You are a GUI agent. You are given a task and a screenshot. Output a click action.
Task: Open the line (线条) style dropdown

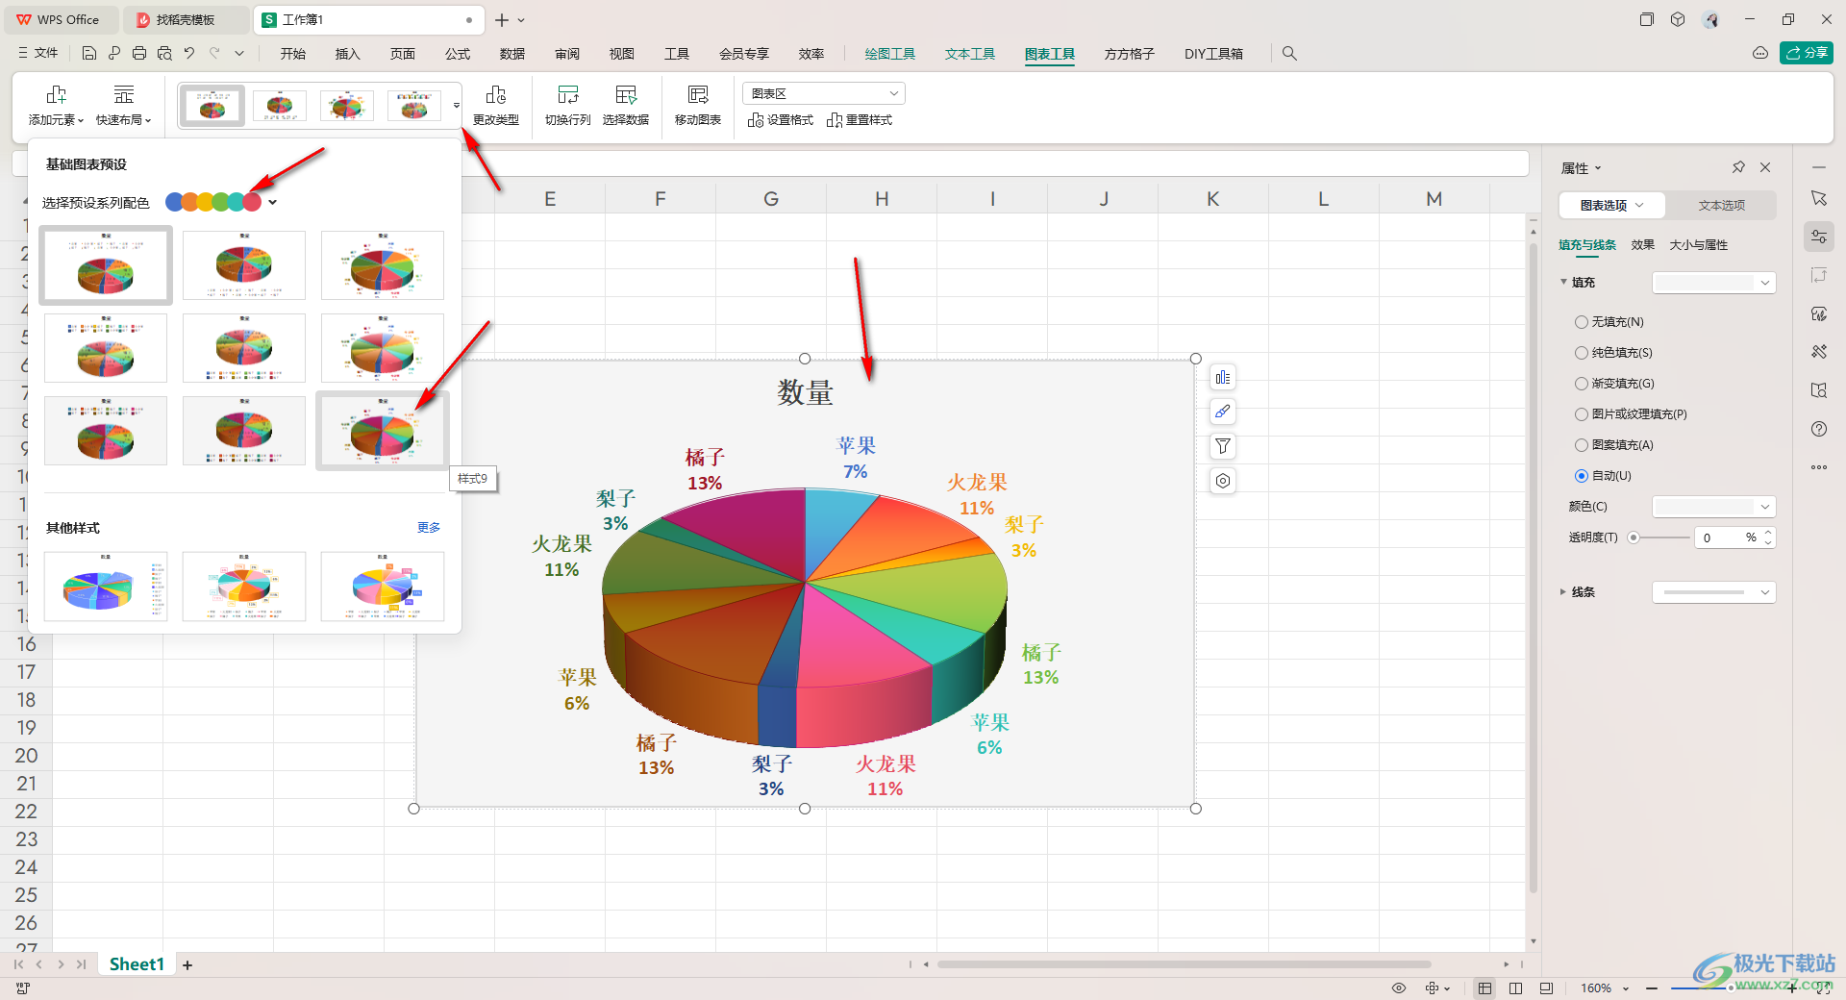point(1713,592)
